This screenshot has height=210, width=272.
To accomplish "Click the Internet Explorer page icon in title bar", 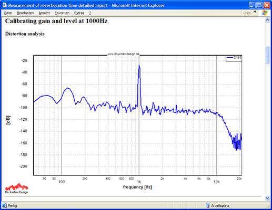I will coord(4,5).
